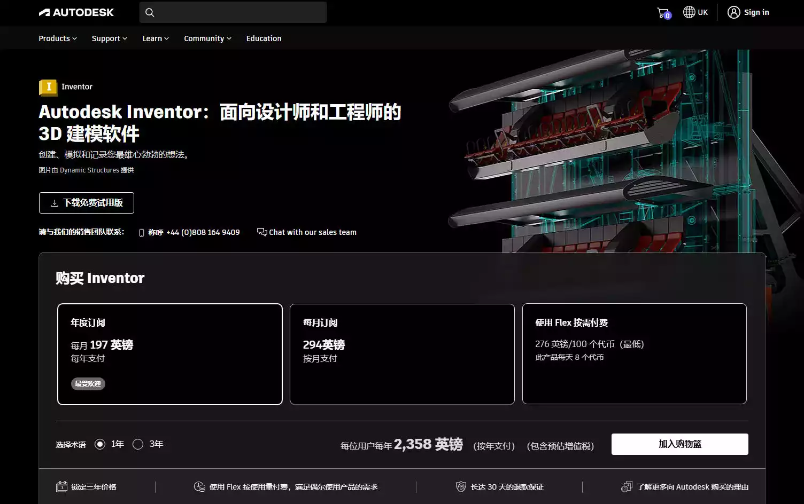Click the 图片由 Dynamic Structures 提供 credit
This screenshot has height=504, width=804.
point(87,170)
